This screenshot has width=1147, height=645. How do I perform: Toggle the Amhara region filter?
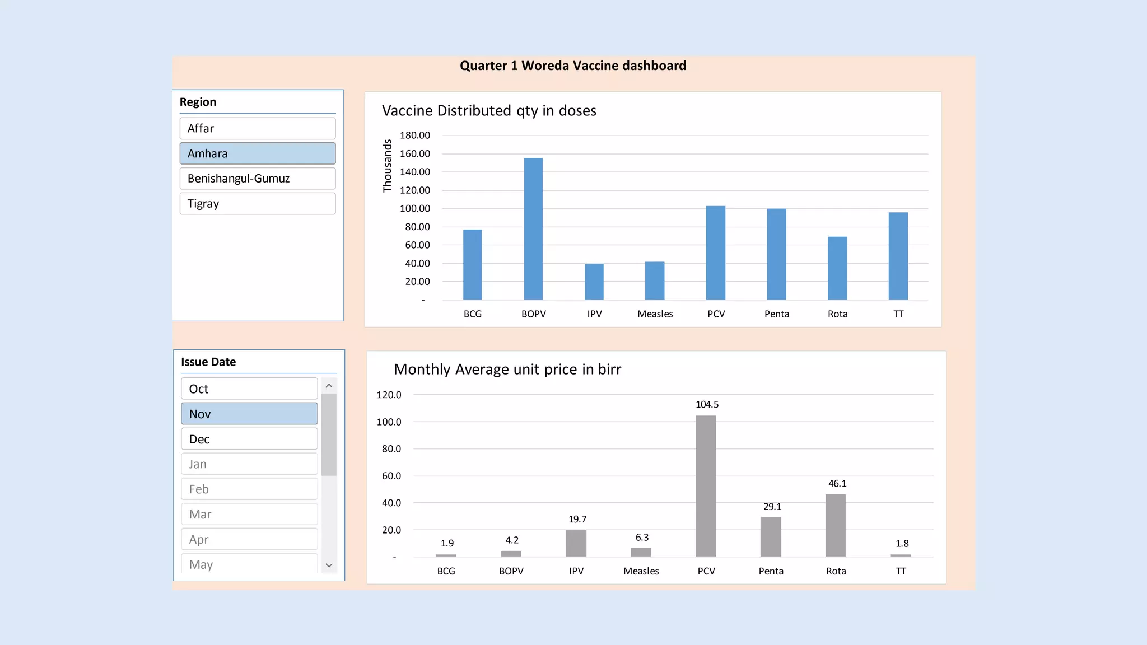pos(258,153)
